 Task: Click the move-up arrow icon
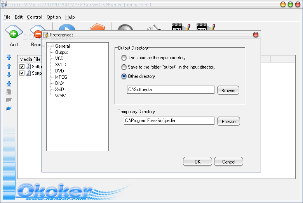[x=9, y=66]
